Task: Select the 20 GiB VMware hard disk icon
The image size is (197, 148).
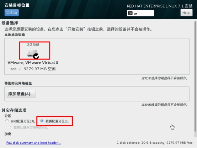Action: point(33,53)
